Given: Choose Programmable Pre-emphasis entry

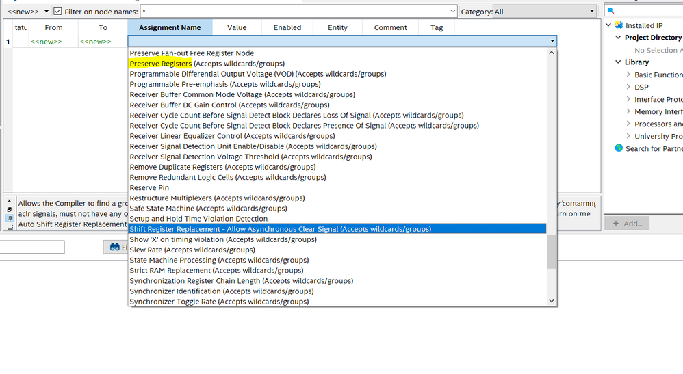Looking at the screenshot, I should (x=337, y=84).
